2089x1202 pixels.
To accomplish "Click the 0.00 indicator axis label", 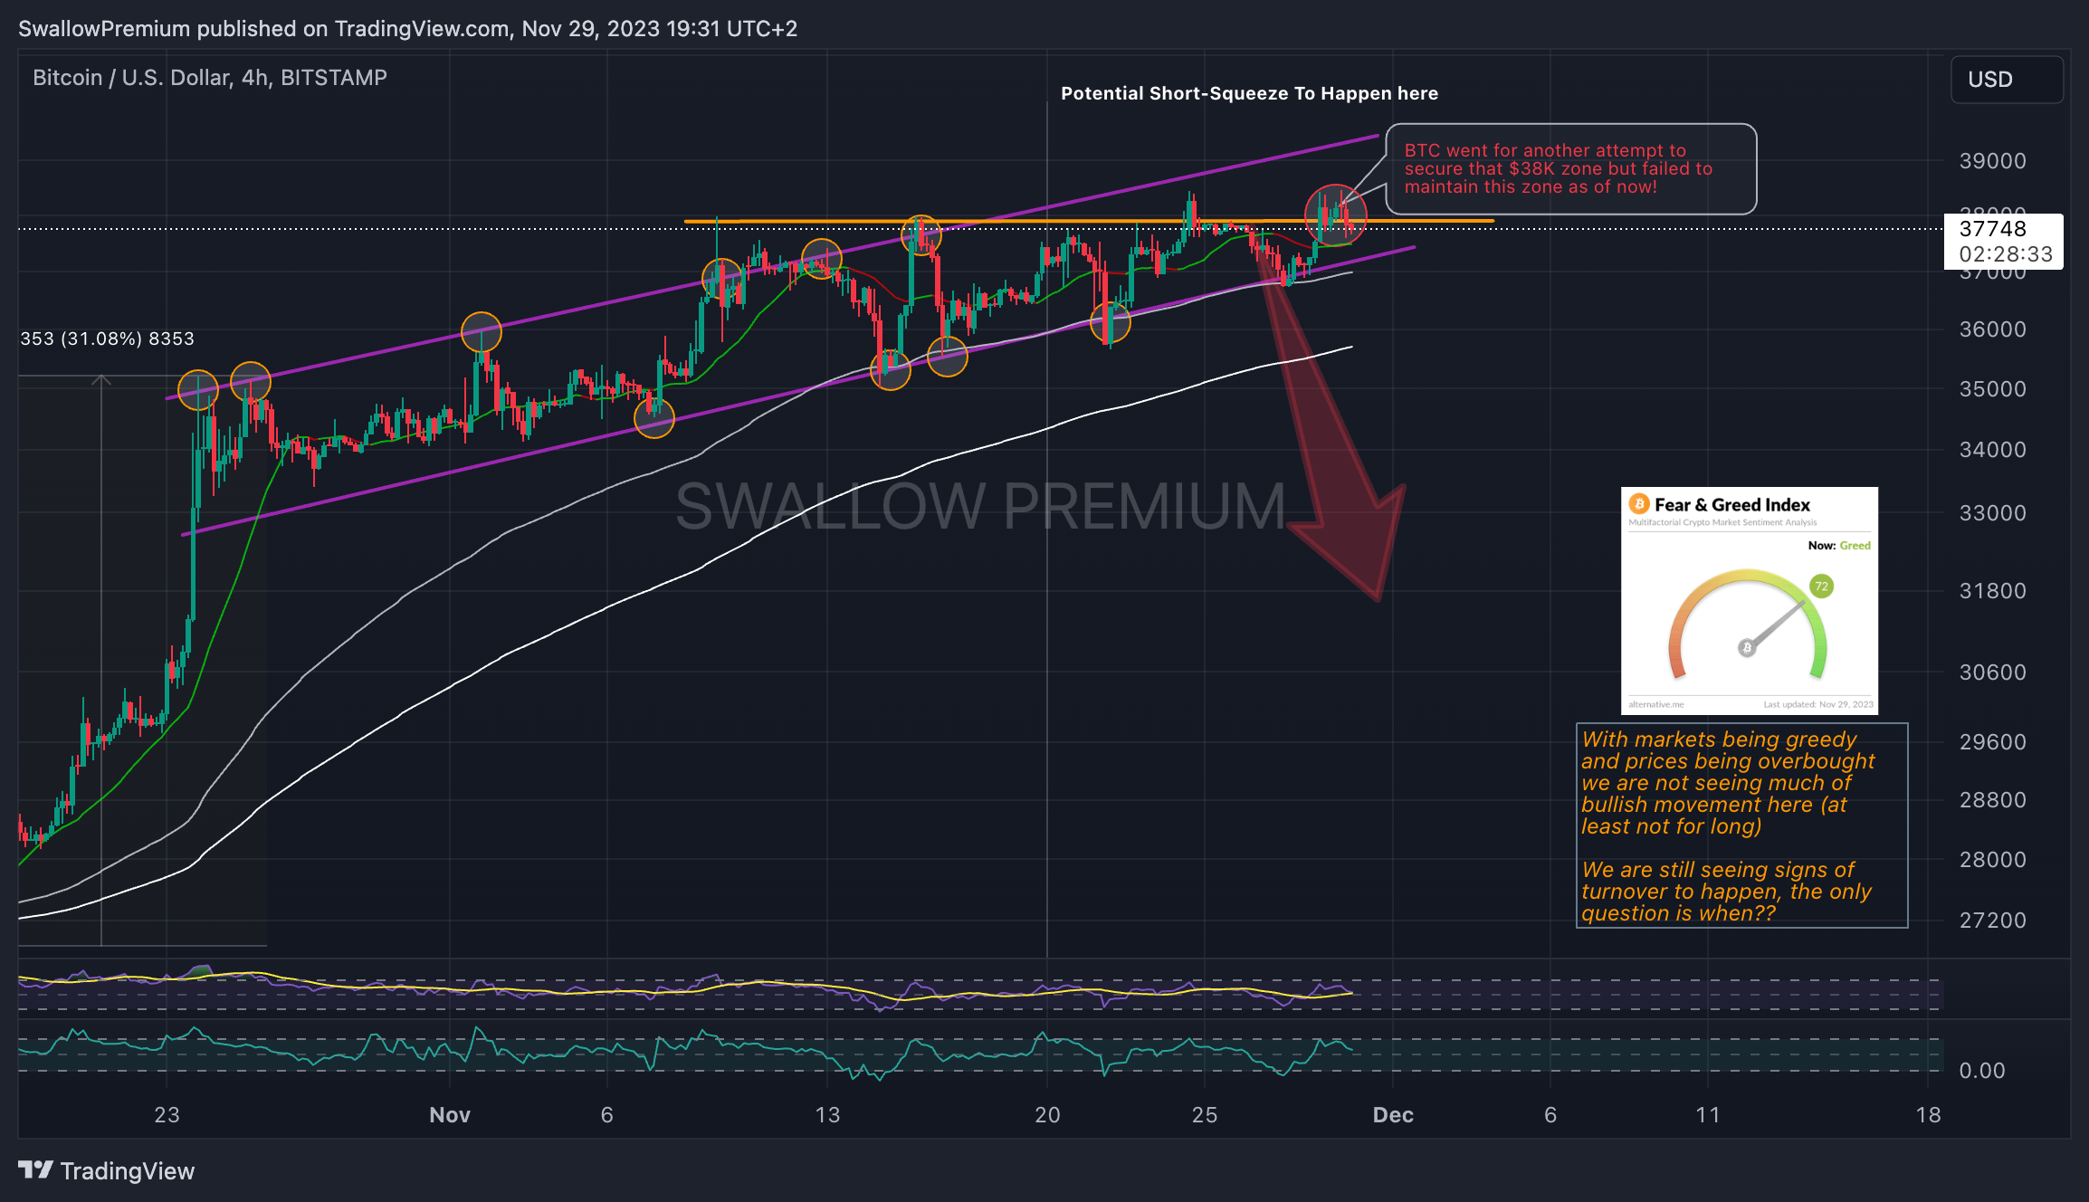I will pyautogui.click(x=1982, y=1071).
